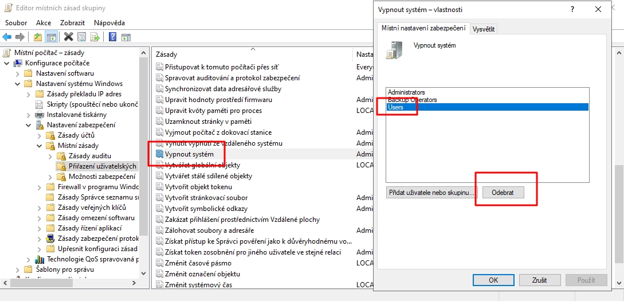Click the QoS chart icon in the tree
The image size is (624, 301).
pyautogui.click(x=40, y=259)
